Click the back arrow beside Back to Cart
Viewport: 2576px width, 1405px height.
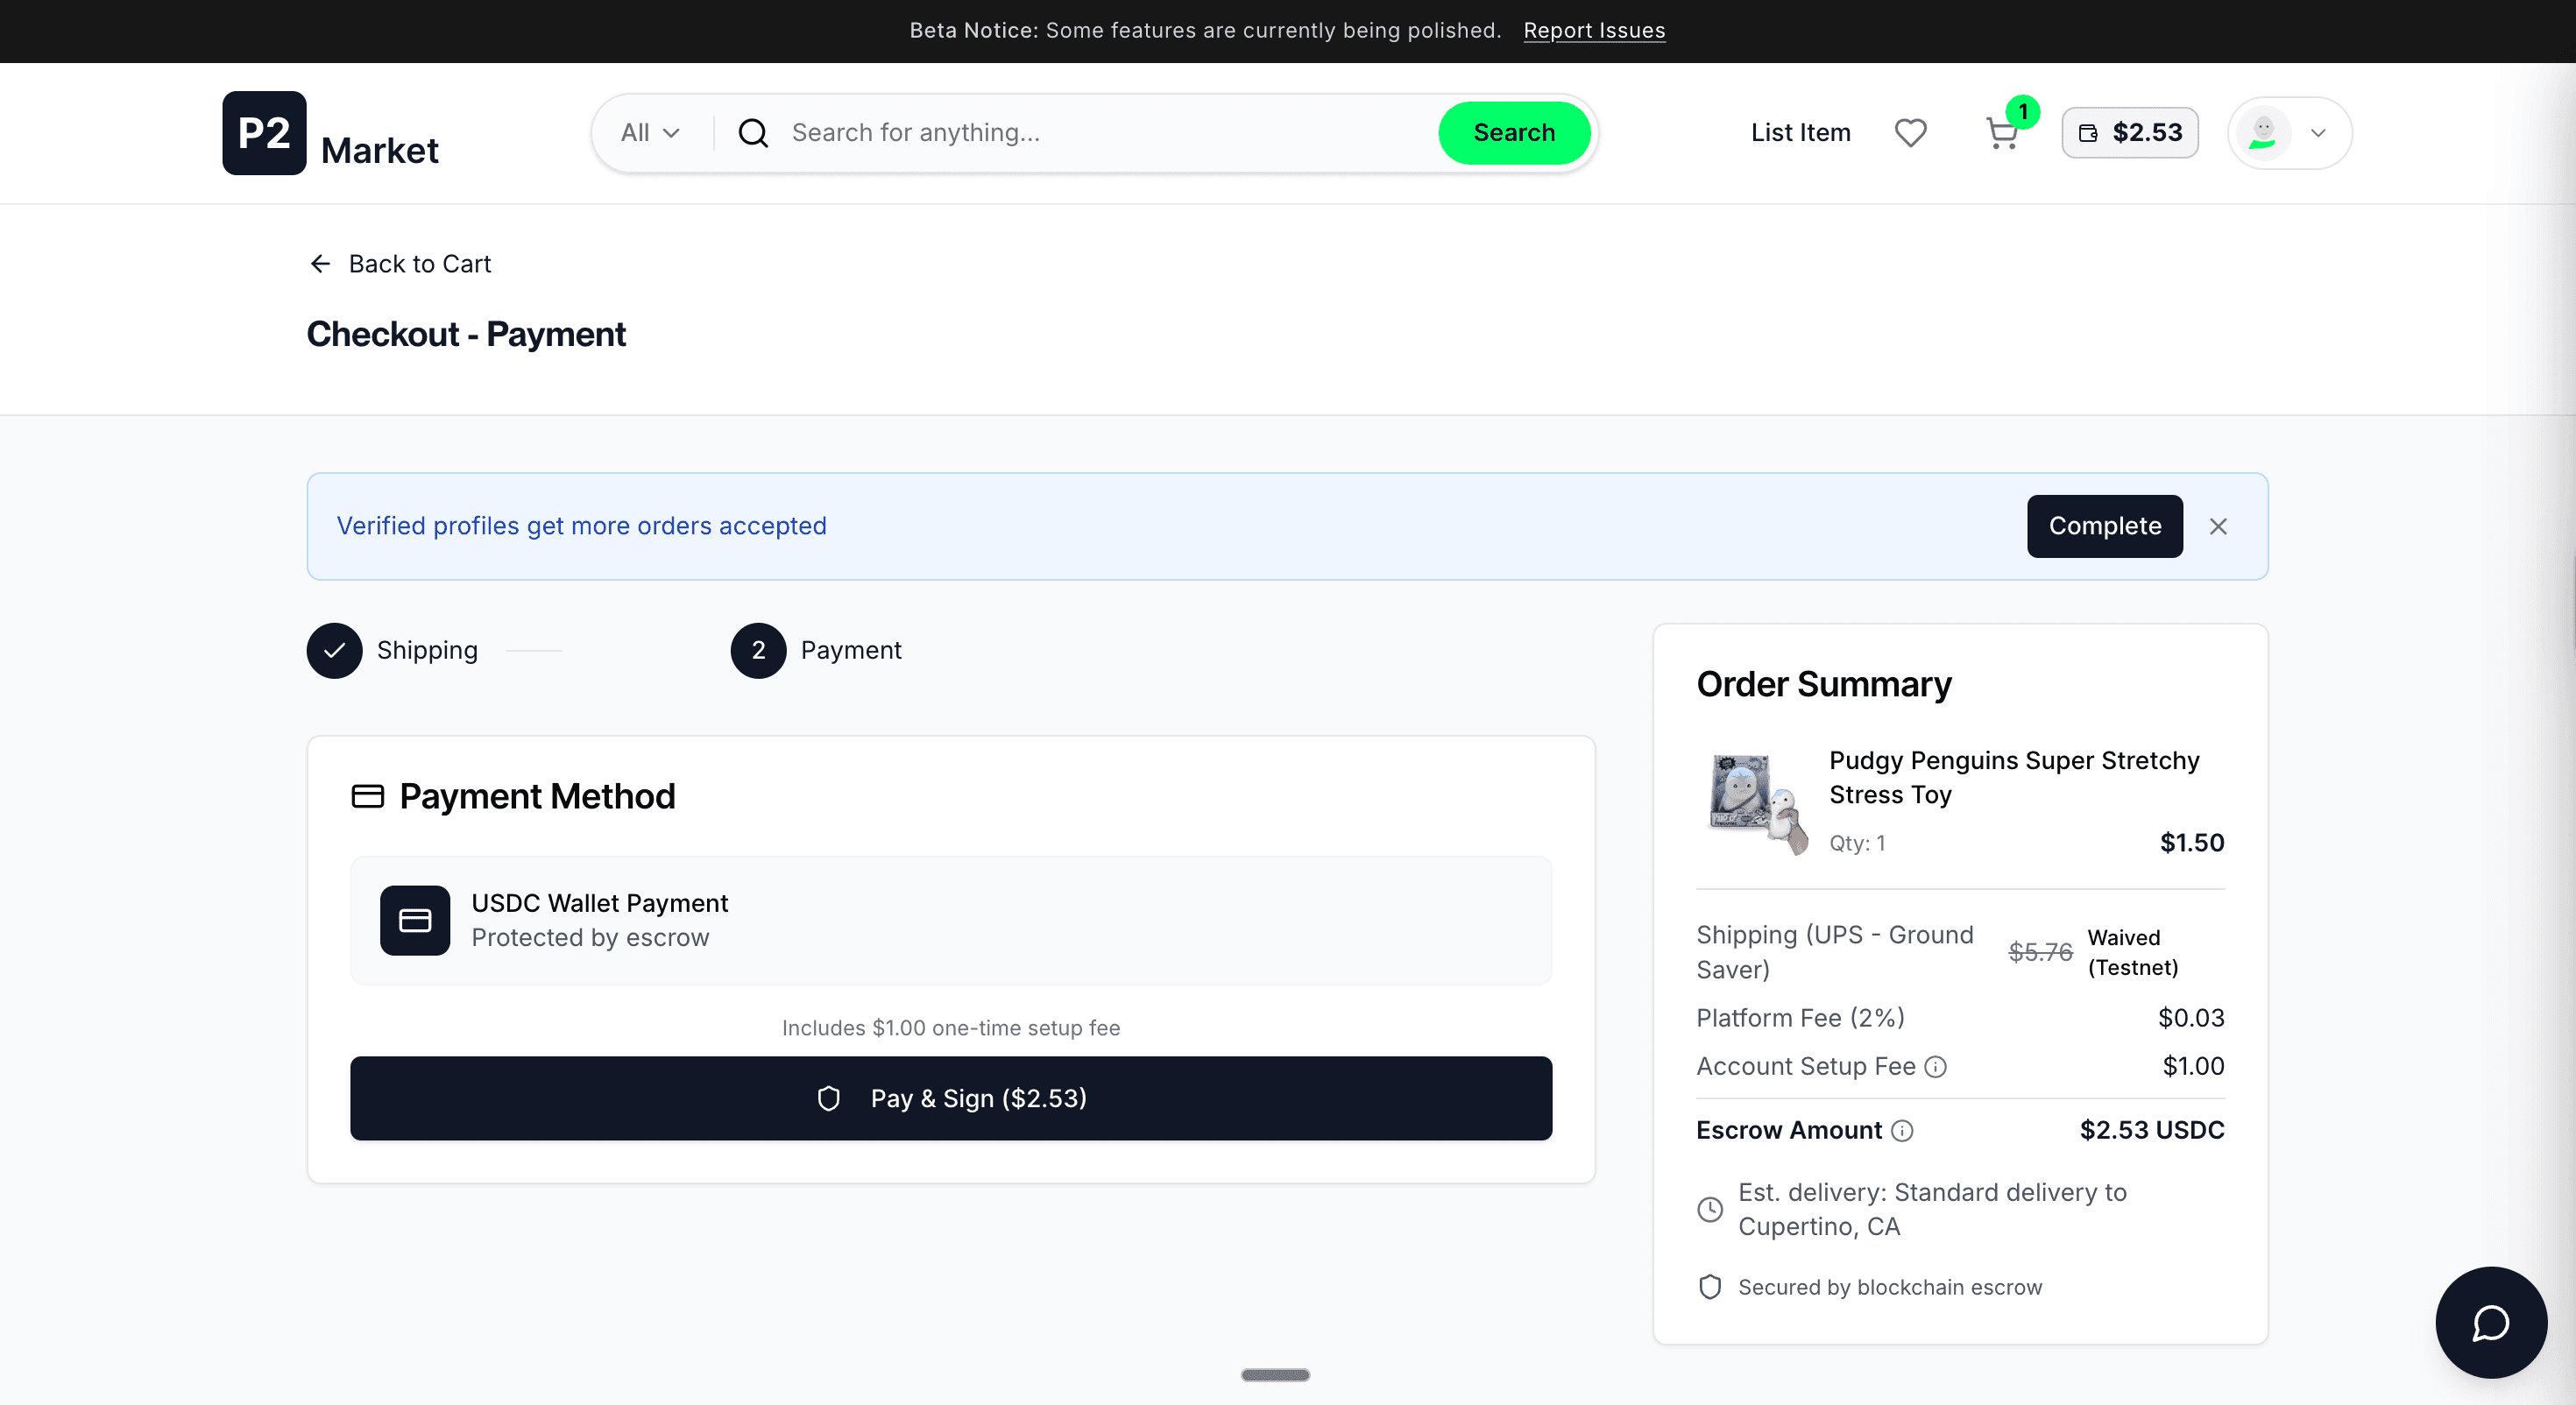(x=319, y=263)
